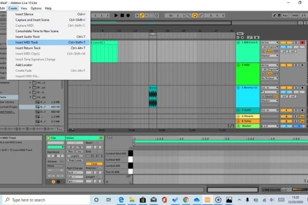308x205 pixels.
Task: Toggle Post button on A Reverb
Action: point(302,116)
